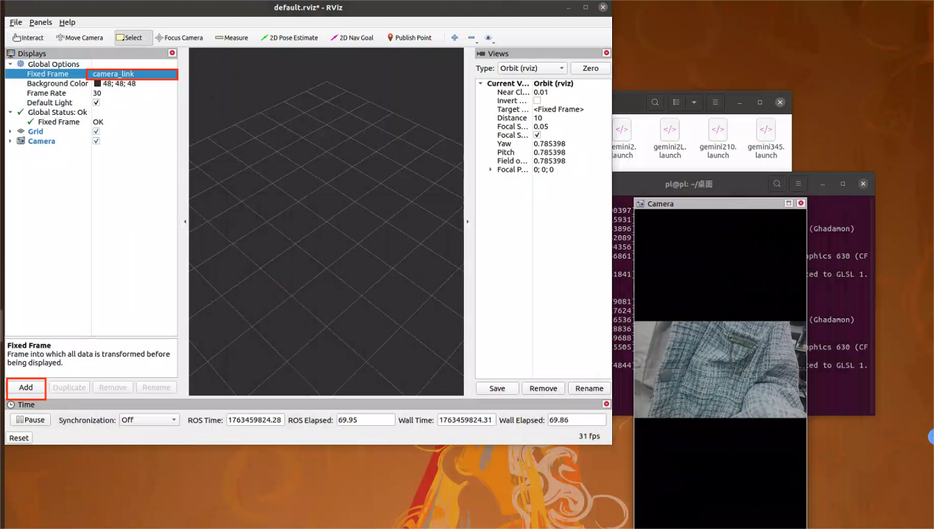
Task: Click the Background Color swatch
Action: click(97, 84)
